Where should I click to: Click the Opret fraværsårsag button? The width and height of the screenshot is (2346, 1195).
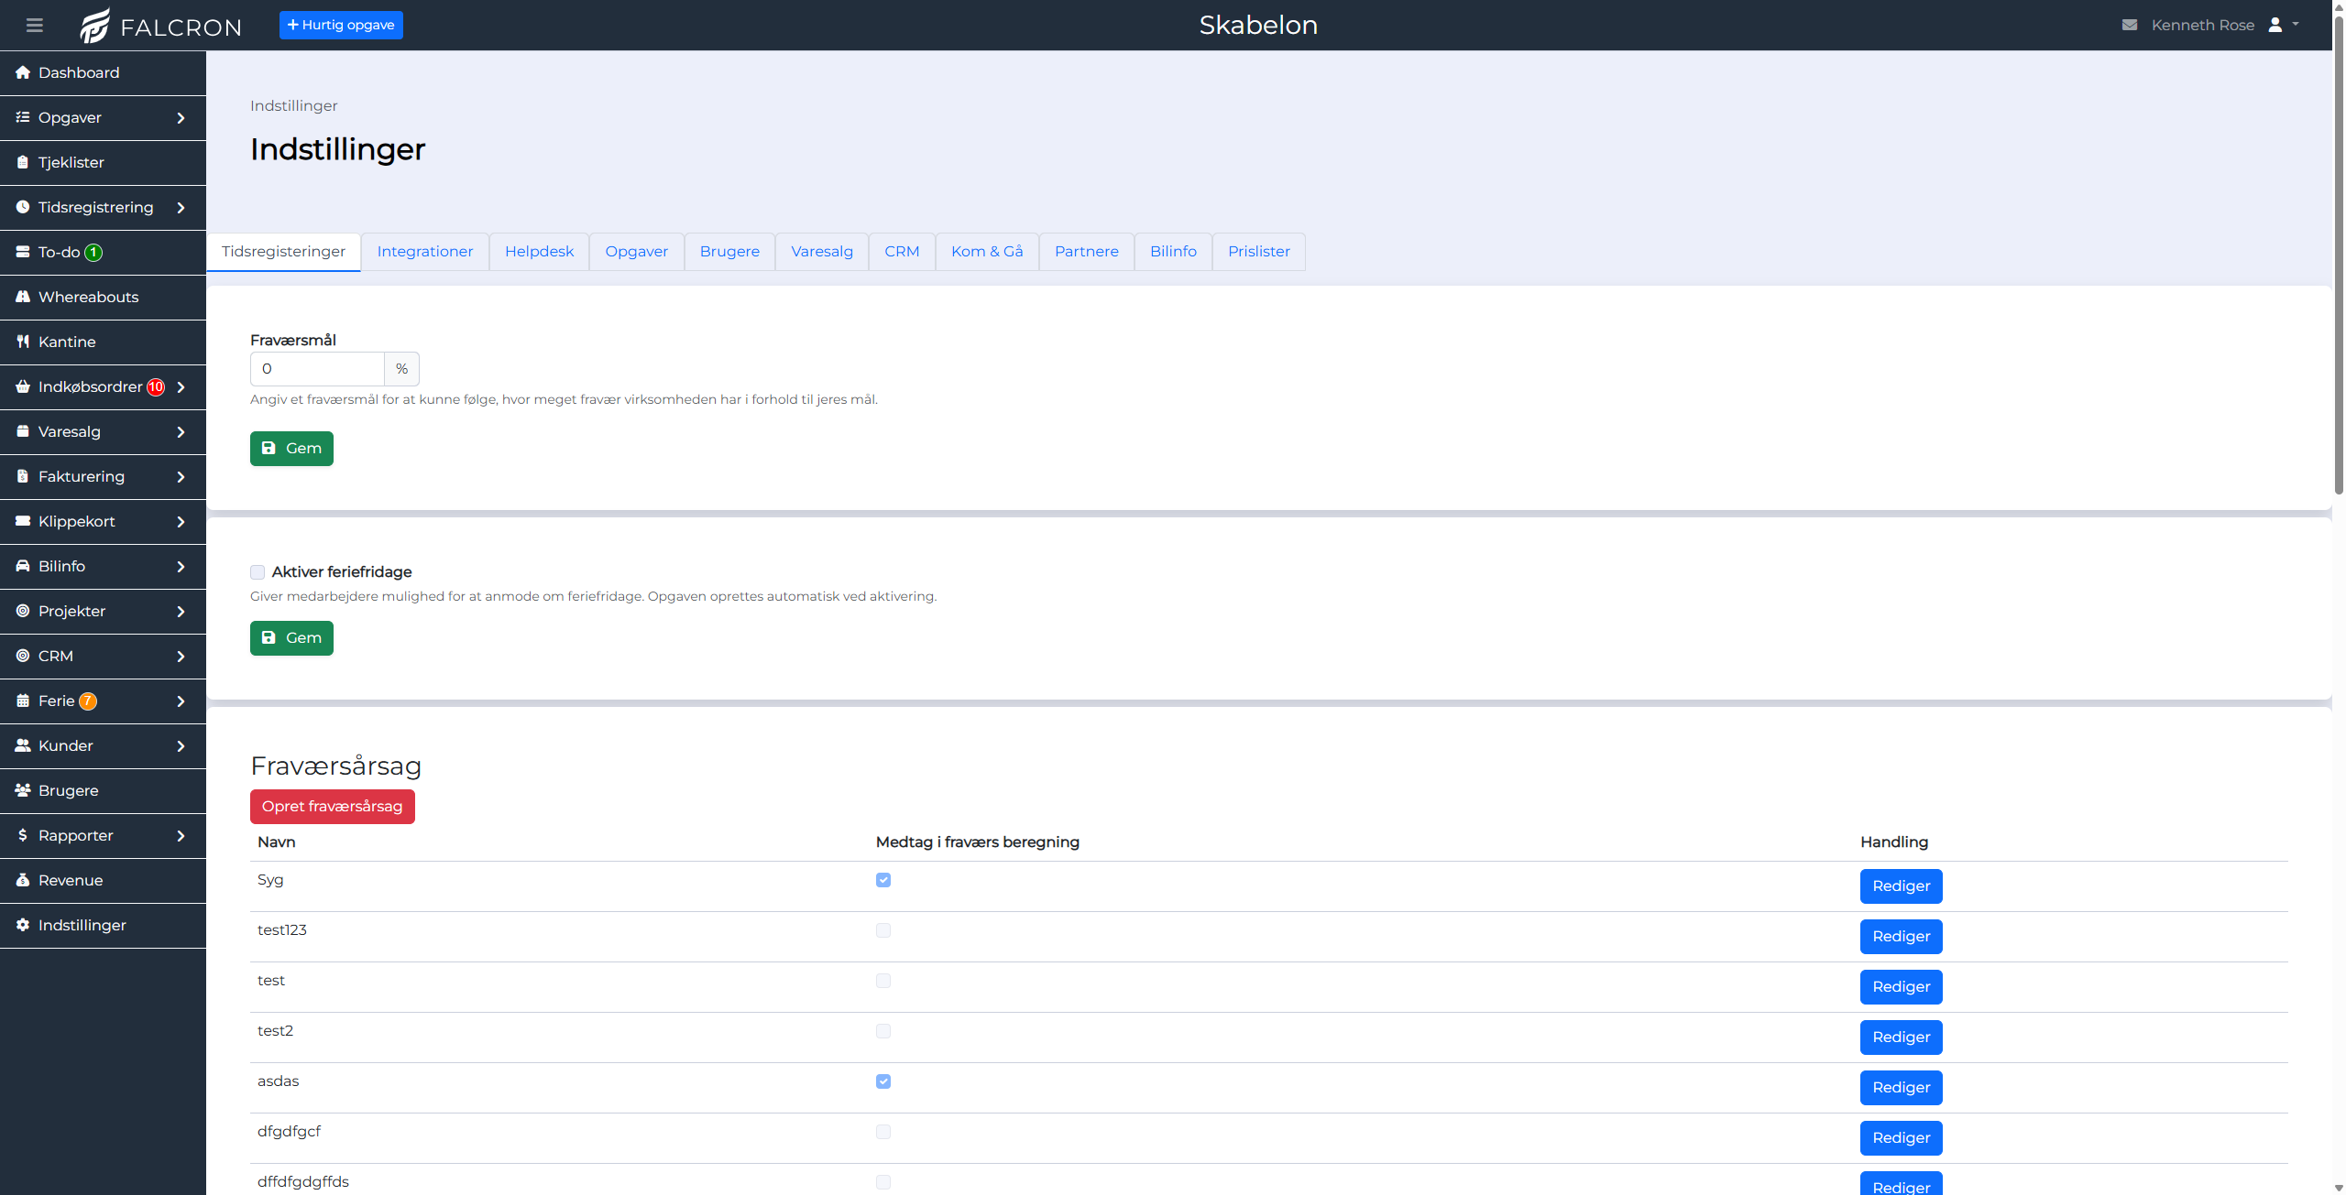coord(333,807)
